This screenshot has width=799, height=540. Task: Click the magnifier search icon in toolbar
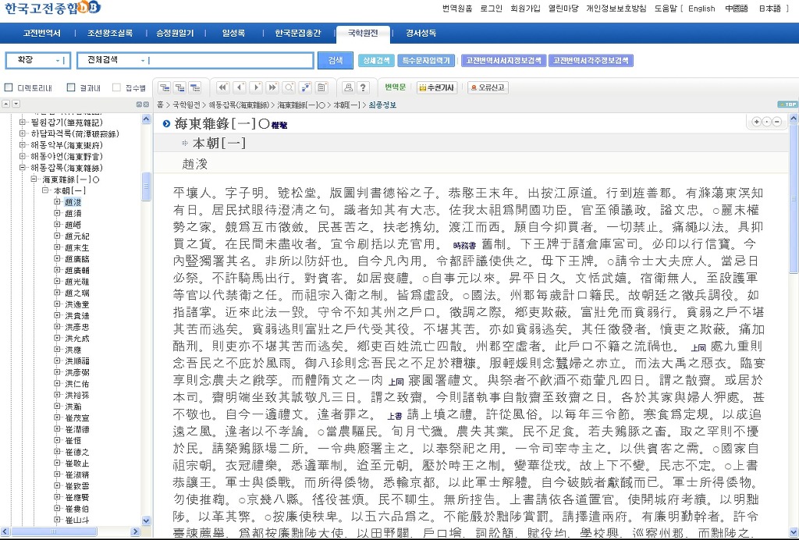(x=289, y=87)
